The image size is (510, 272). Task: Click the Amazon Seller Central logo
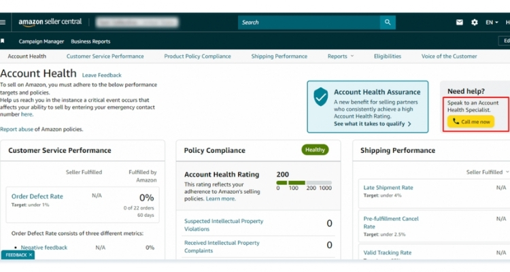pos(50,22)
